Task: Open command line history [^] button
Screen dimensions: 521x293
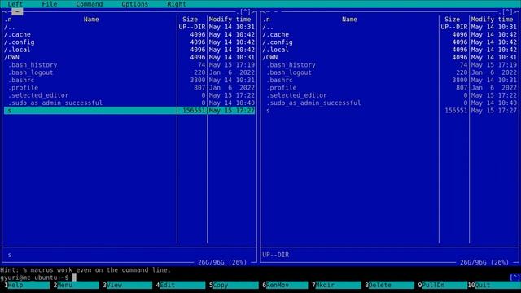Action: [515, 278]
